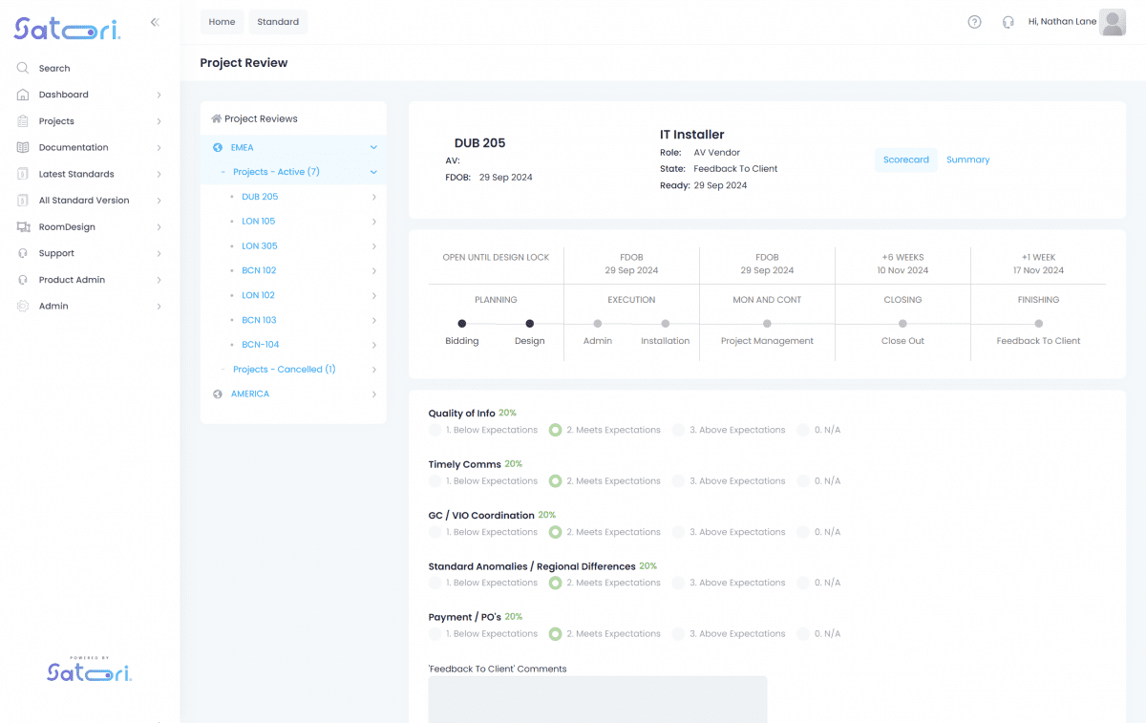This screenshot has width=1146, height=723.
Task: Click the Search magnifier icon in sidebar
Action: point(22,69)
